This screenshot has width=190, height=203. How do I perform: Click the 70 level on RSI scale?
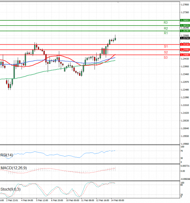coord(181,151)
